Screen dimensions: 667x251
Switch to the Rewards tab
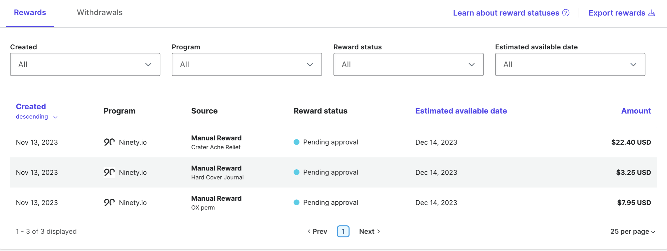30,13
